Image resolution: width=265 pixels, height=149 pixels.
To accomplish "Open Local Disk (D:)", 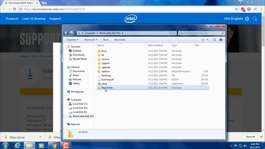I will (x=80, y=108).
